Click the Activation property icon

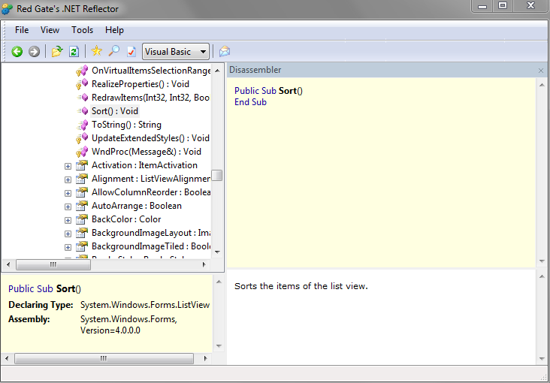tap(82, 165)
